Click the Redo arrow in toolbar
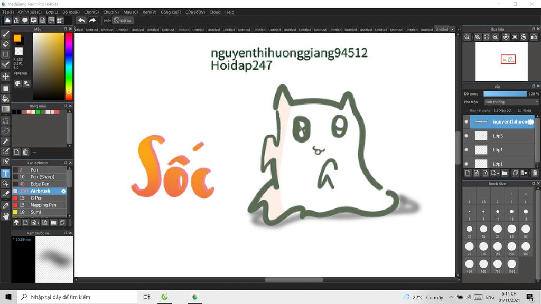 pos(92,21)
